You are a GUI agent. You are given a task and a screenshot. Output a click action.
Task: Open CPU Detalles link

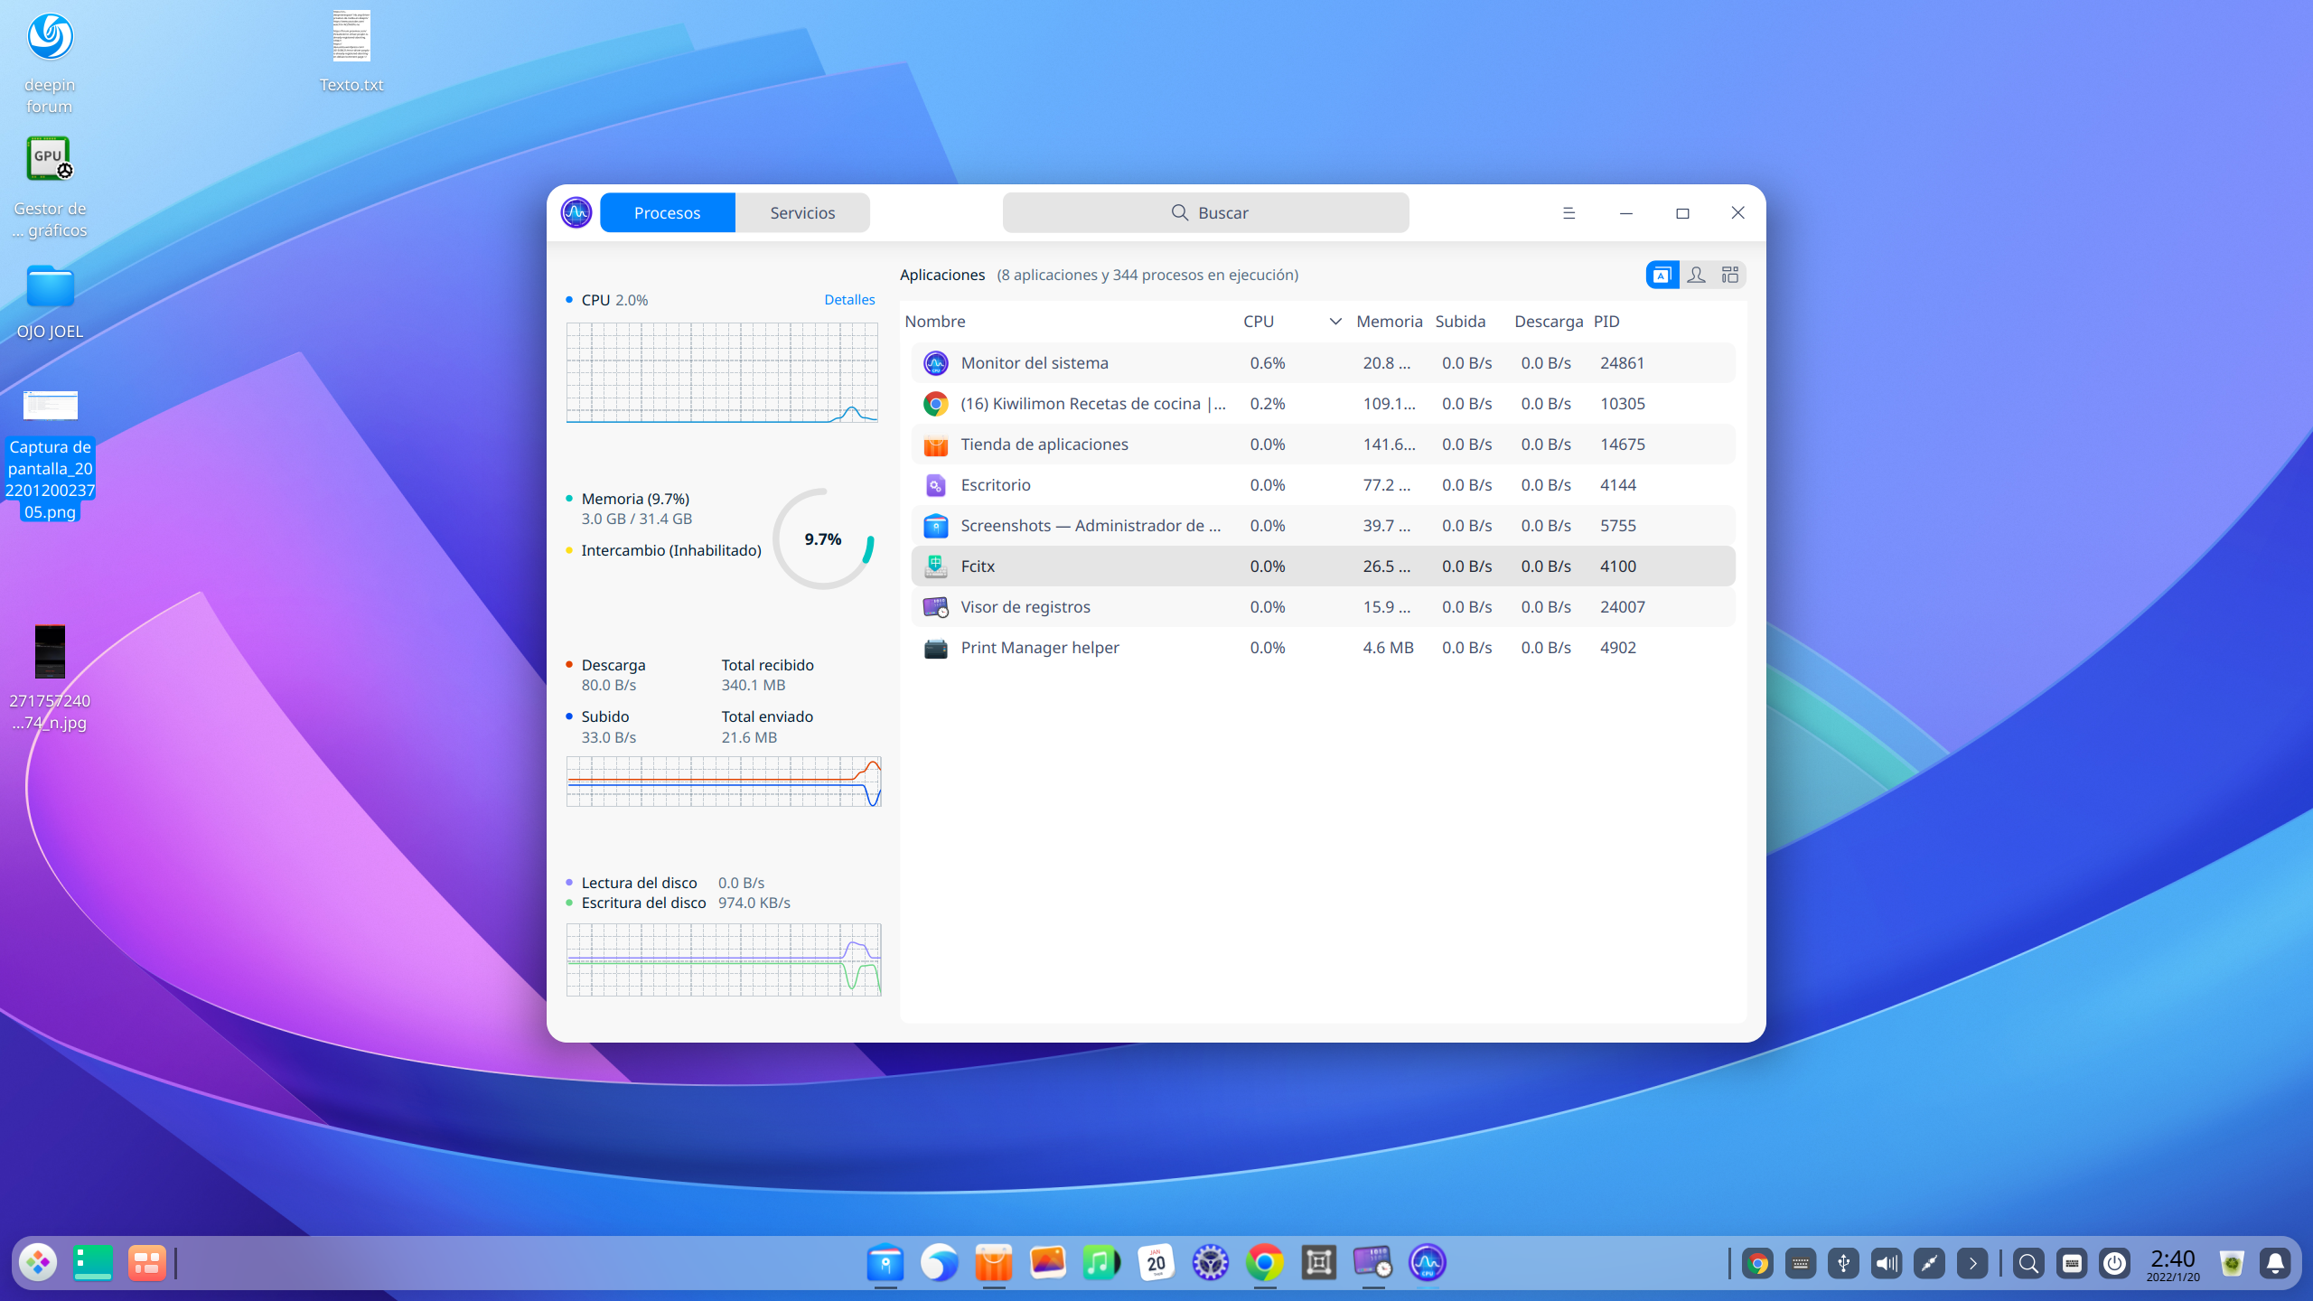(x=849, y=300)
